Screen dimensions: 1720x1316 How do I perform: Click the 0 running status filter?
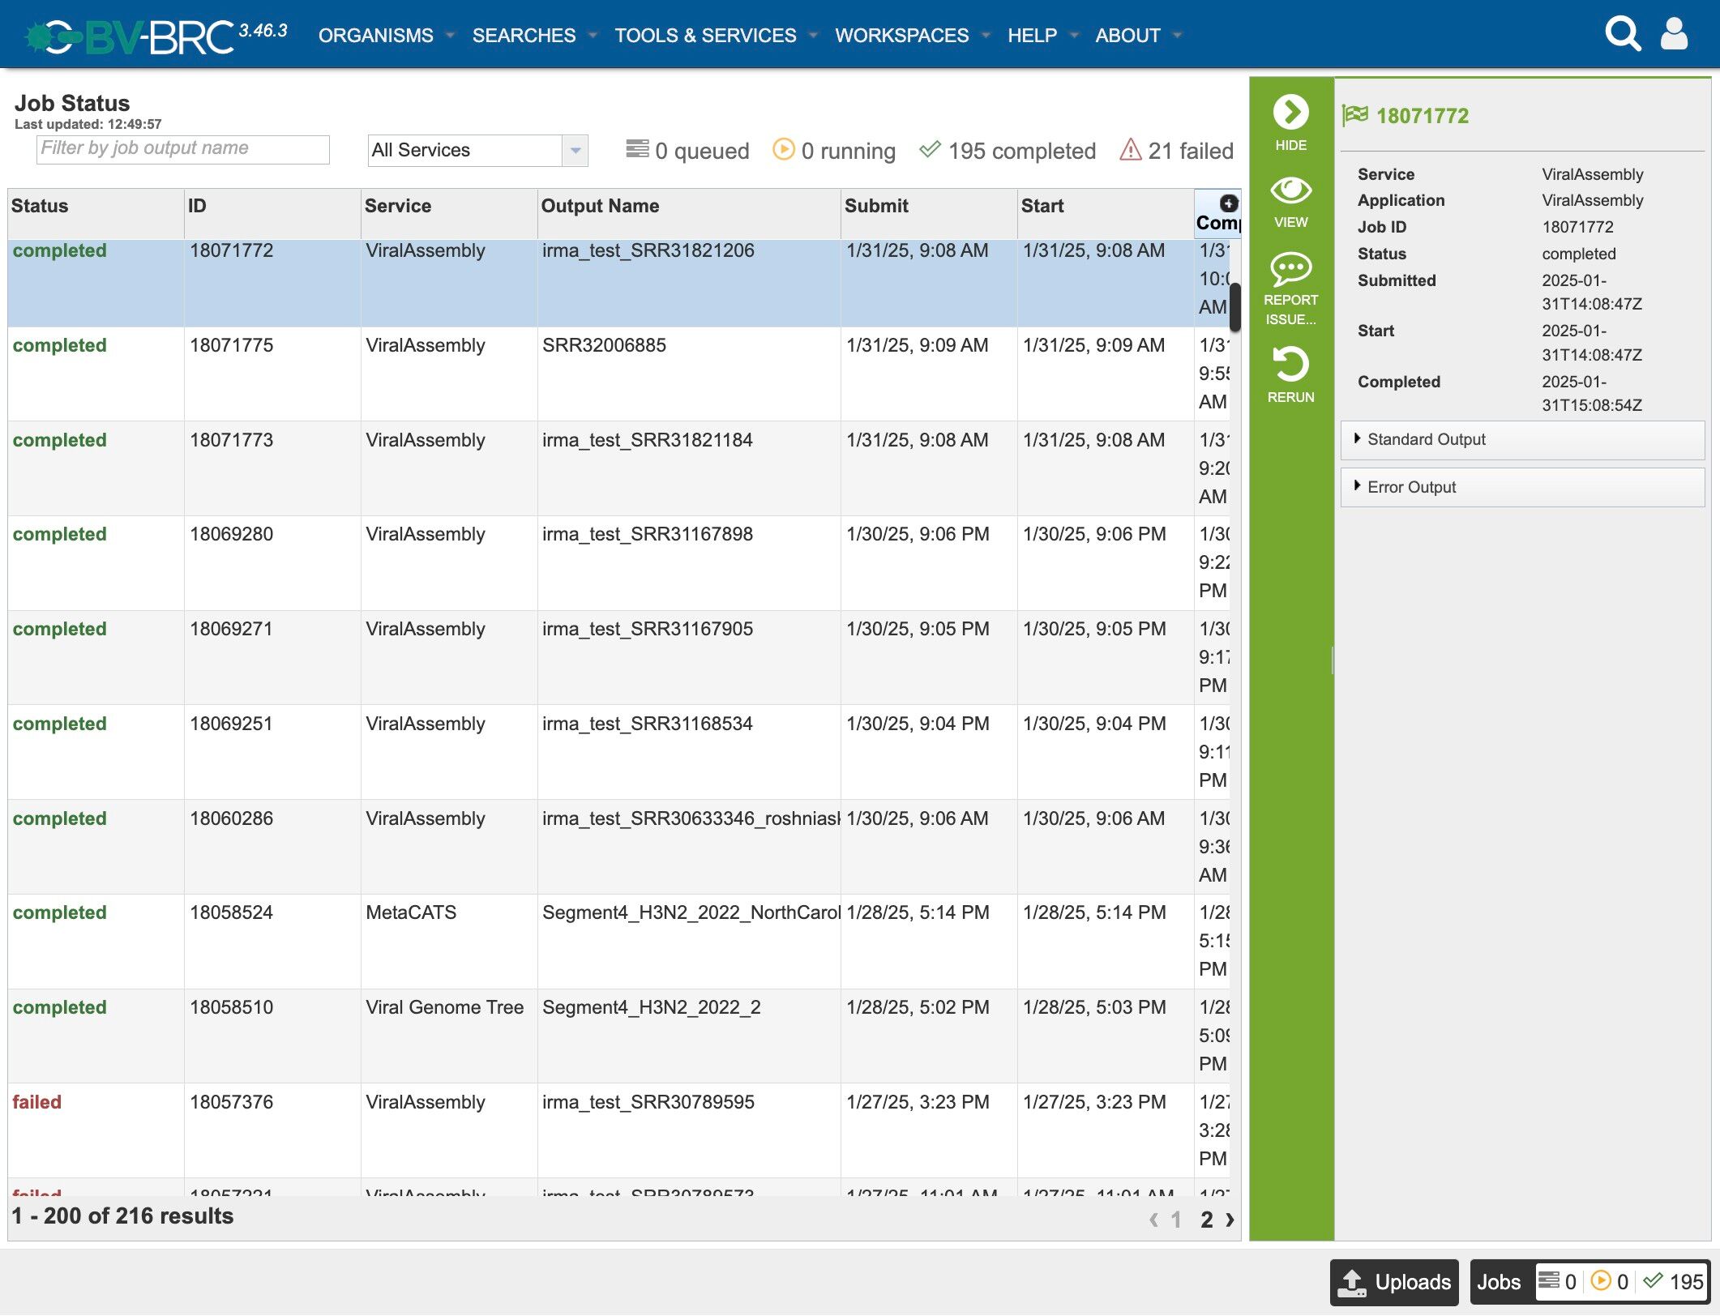point(834,151)
